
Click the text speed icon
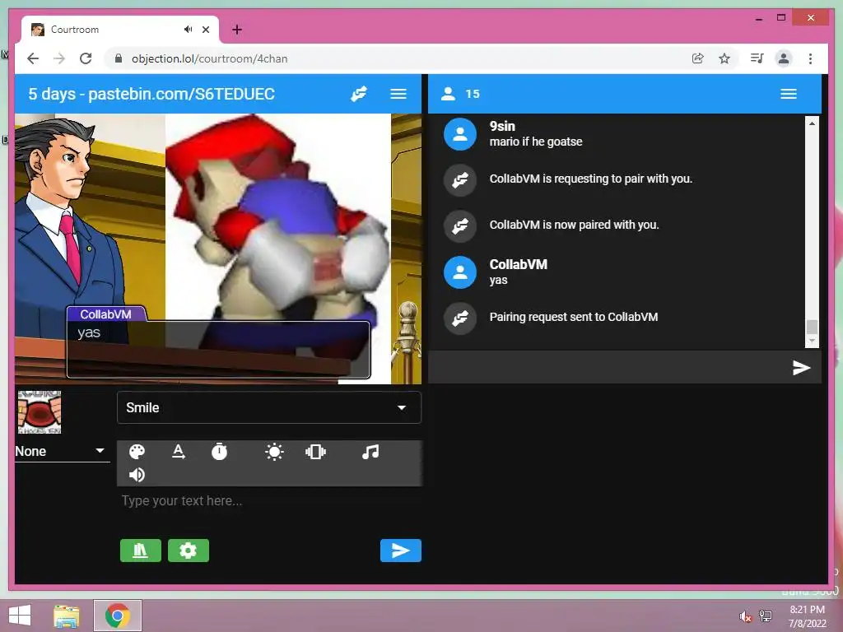[x=179, y=452]
